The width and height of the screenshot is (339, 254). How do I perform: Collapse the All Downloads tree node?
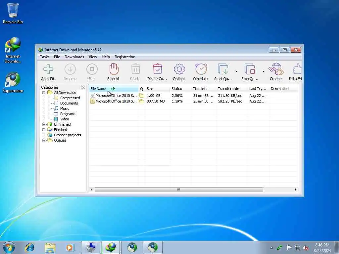pos(44,93)
